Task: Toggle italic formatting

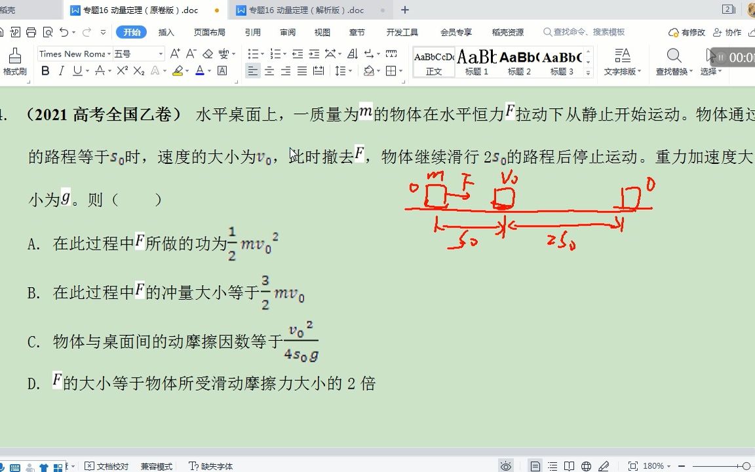Action: [61, 71]
